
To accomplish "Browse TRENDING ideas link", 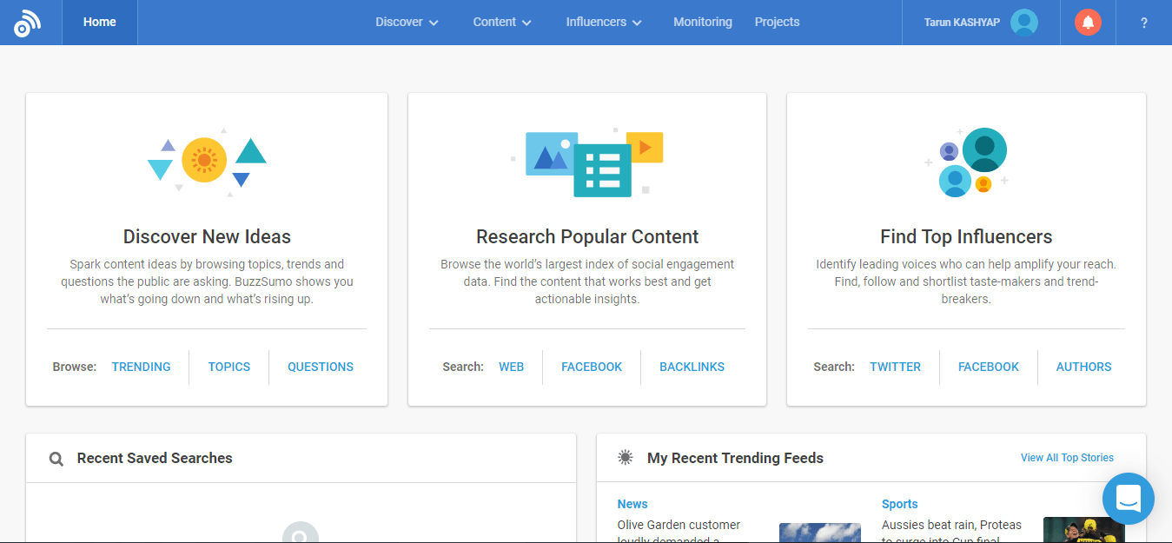I will [141, 367].
